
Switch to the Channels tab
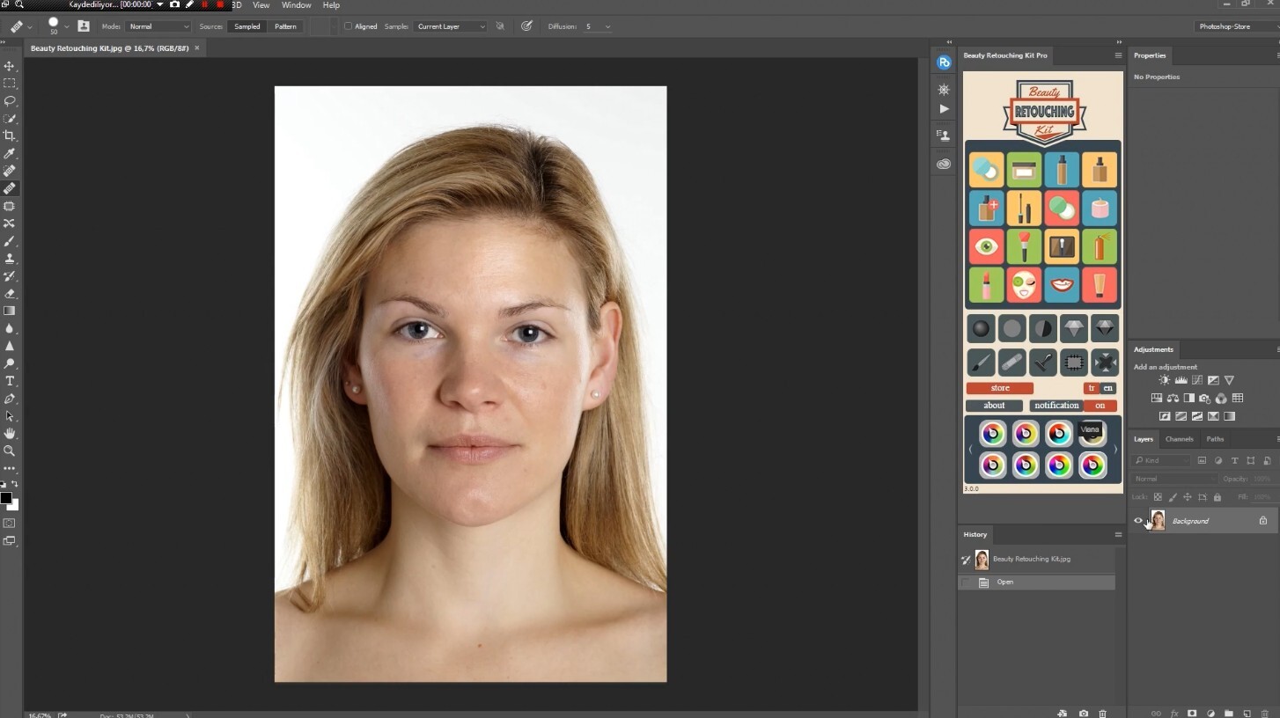coord(1179,439)
